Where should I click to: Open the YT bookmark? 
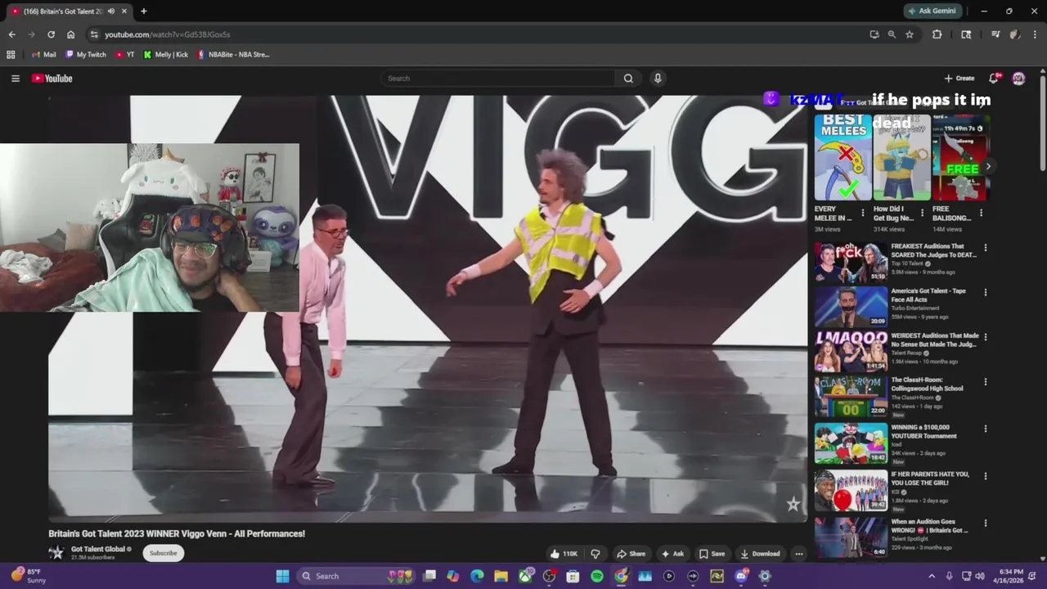click(125, 55)
